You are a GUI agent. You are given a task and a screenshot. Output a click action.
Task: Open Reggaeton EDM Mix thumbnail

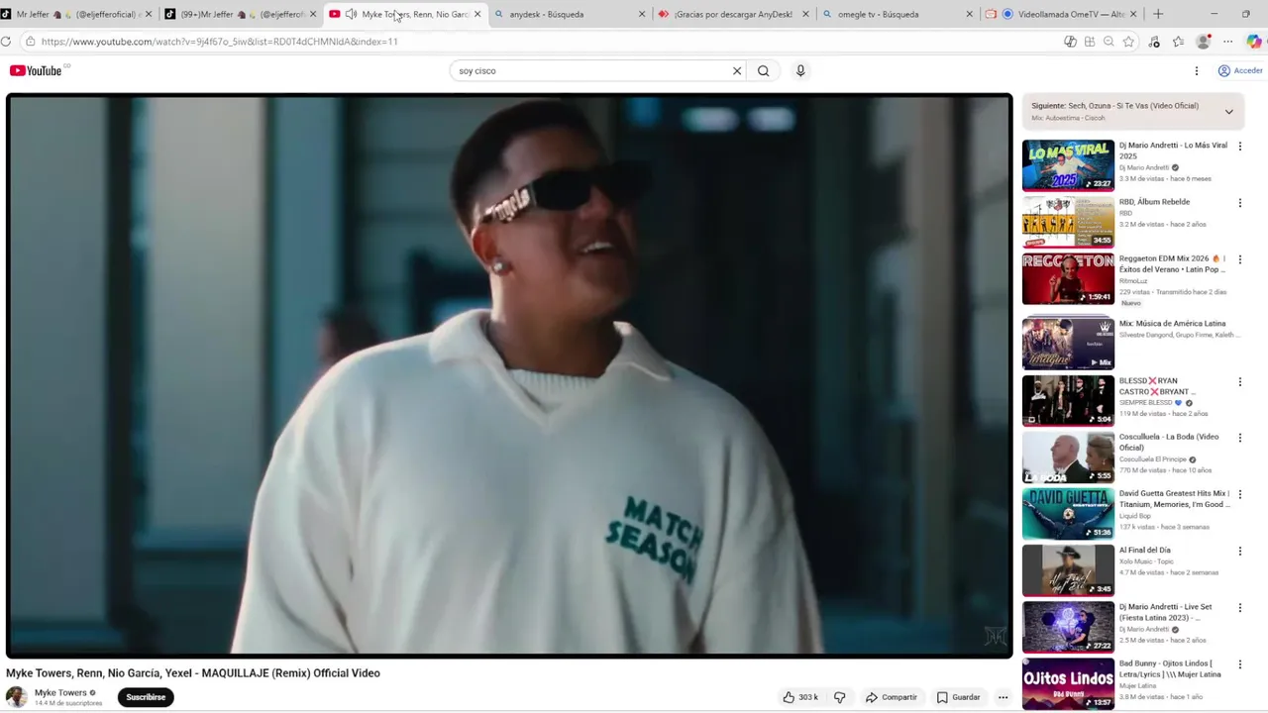coord(1068,278)
